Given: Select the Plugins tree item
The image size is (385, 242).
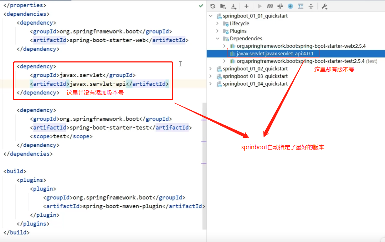Looking at the screenshot, I should click(238, 31).
